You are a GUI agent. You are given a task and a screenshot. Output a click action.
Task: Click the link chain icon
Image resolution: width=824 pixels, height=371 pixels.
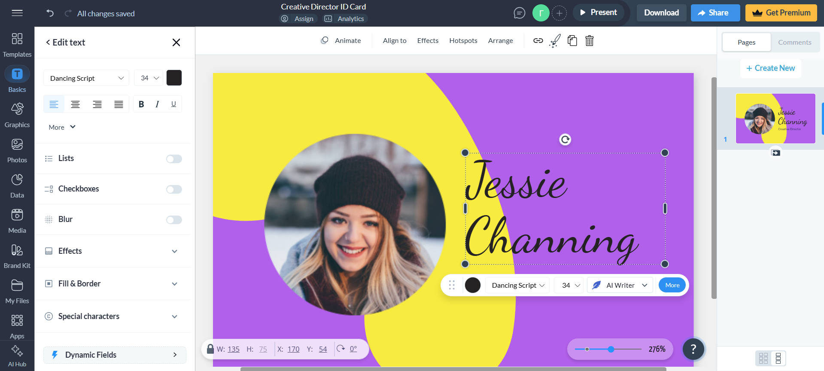[x=538, y=41]
